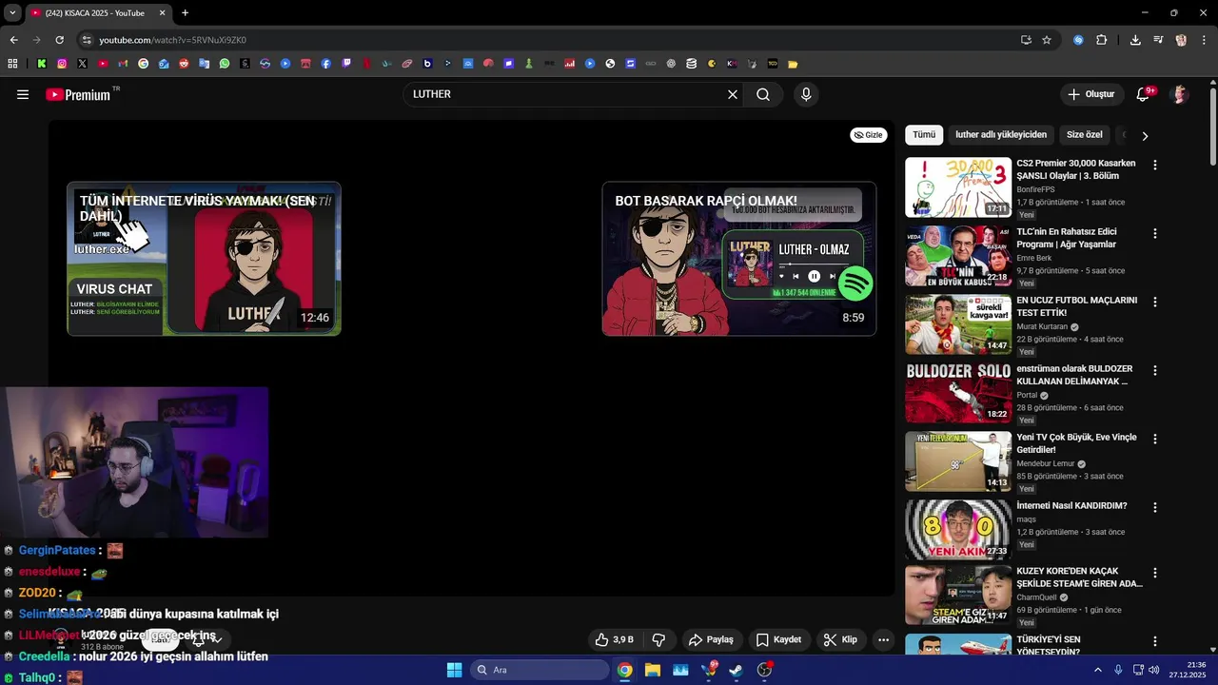
Task: Open the Gmail bookmark
Action: (x=123, y=64)
